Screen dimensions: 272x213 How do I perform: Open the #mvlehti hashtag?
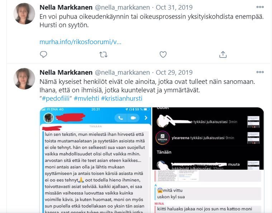[86, 98]
